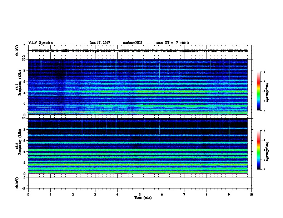Click the "-7" label on ch.2 color scale
This screenshot has width=283, height=218.
[x=263, y=170]
